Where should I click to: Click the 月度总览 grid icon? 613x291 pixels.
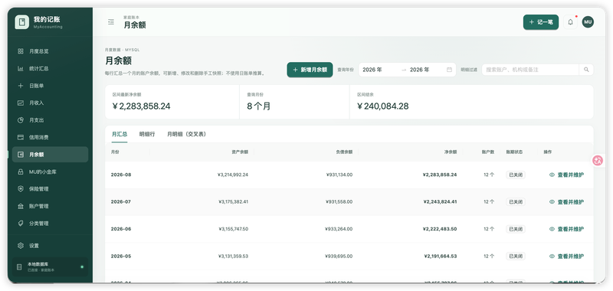click(21, 51)
